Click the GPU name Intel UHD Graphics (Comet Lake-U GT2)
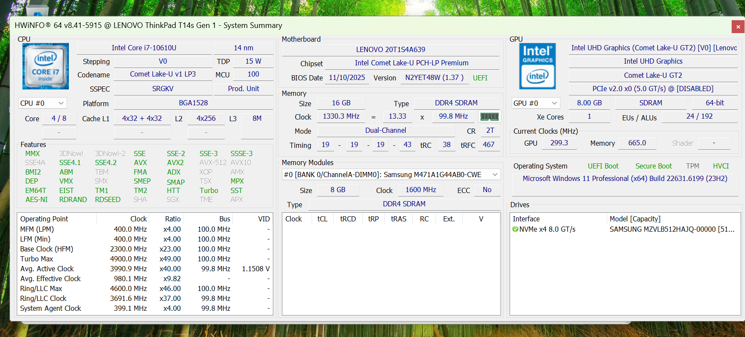The height and width of the screenshot is (337, 745). click(653, 48)
